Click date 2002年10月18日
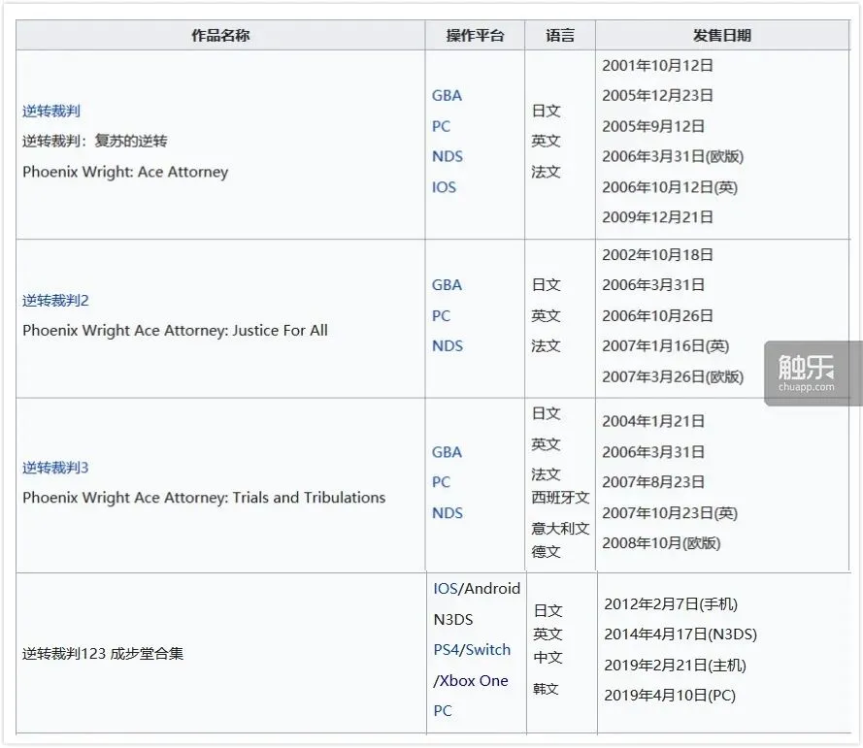Image resolution: width=863 pixels, height=748 pixels. click(658, 255)
